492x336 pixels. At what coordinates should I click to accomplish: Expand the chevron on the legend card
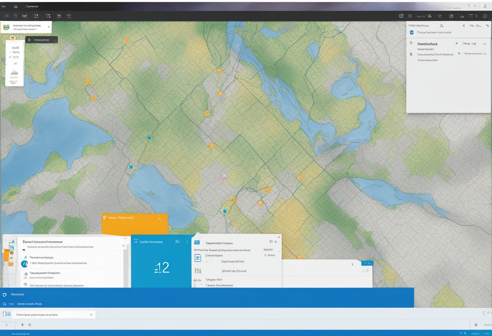(49, 27)
